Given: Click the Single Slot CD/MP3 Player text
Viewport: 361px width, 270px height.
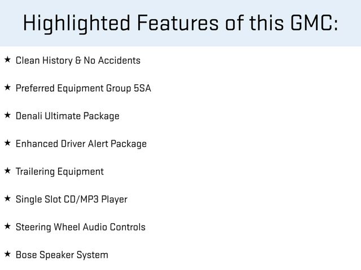Looking at the screenshot, I should [x=71, y=199].
